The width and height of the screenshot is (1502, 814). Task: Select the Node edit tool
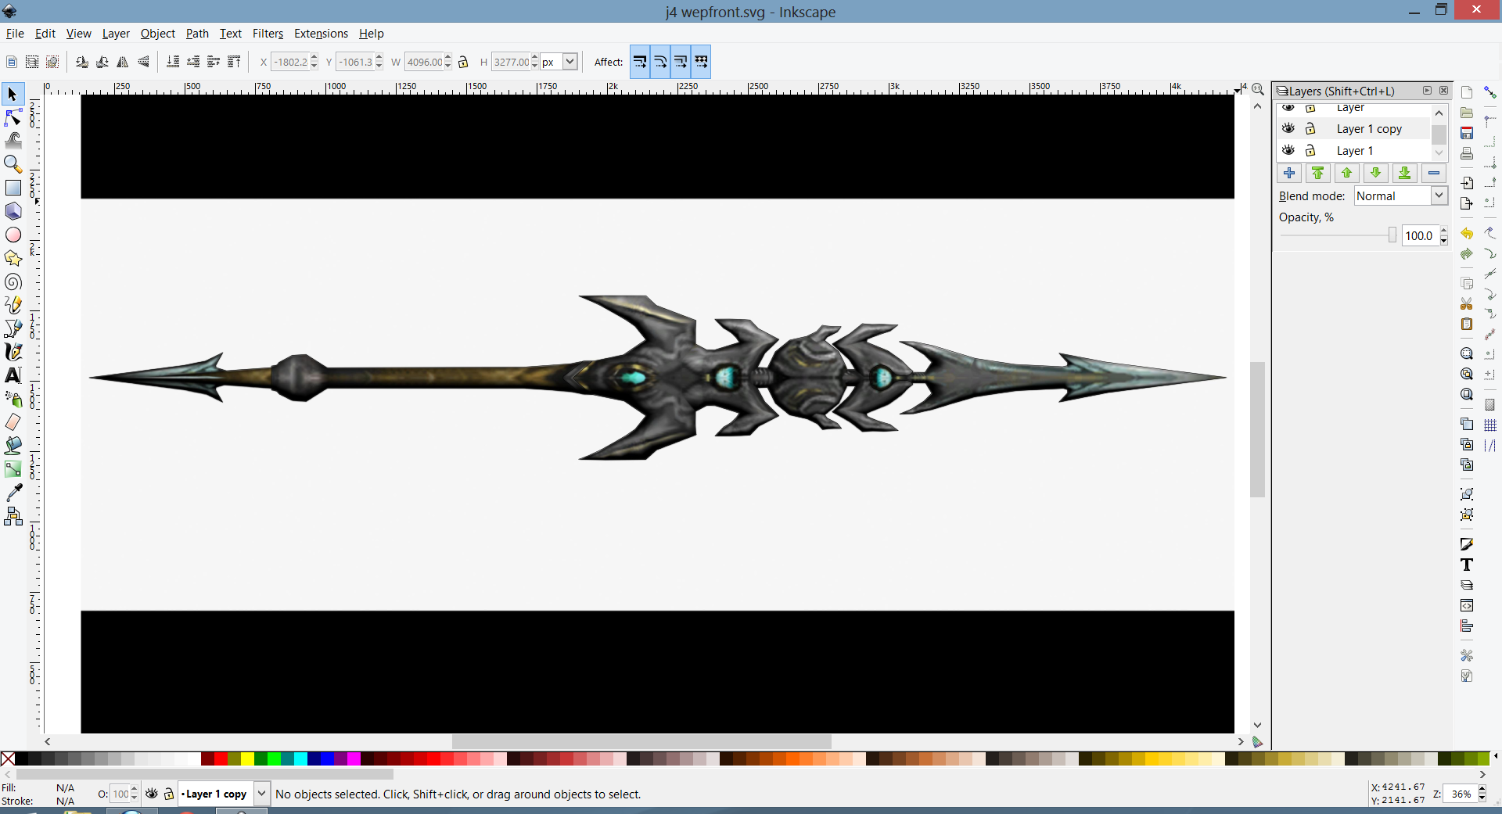pos(13,118)
